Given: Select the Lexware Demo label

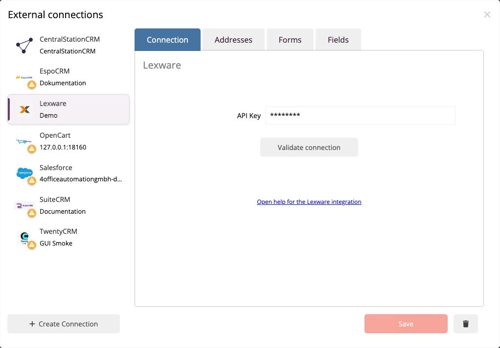Looking at the screenshot, I should [48, 115].
